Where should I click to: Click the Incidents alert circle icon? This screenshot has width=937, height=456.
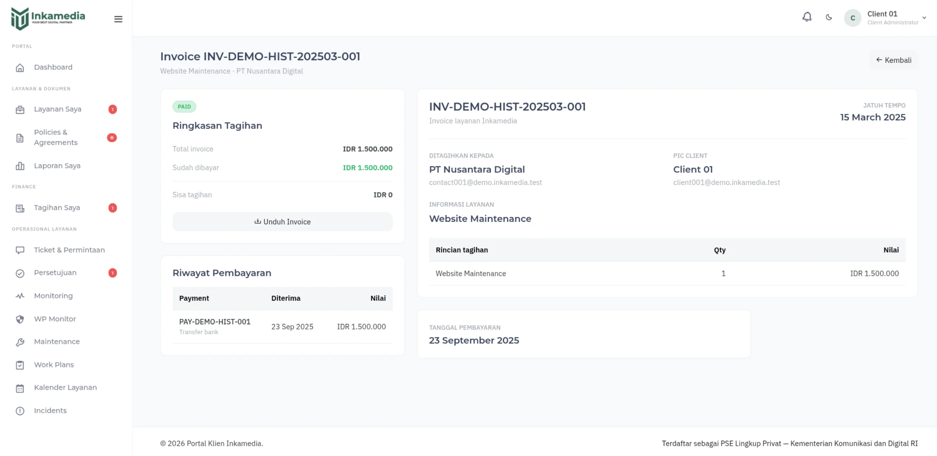[20, 411]
